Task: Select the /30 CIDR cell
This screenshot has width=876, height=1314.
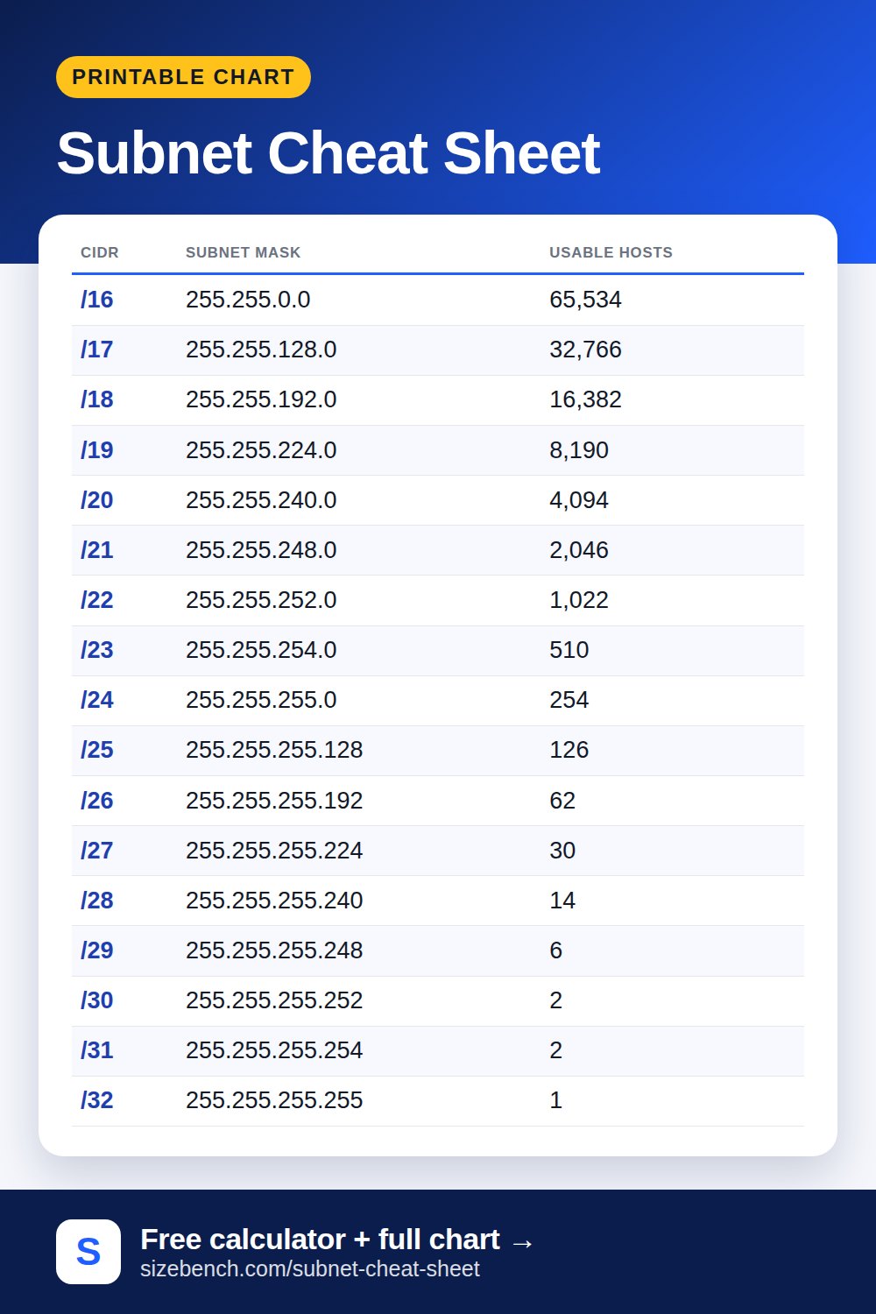Action: [97, 1000]
